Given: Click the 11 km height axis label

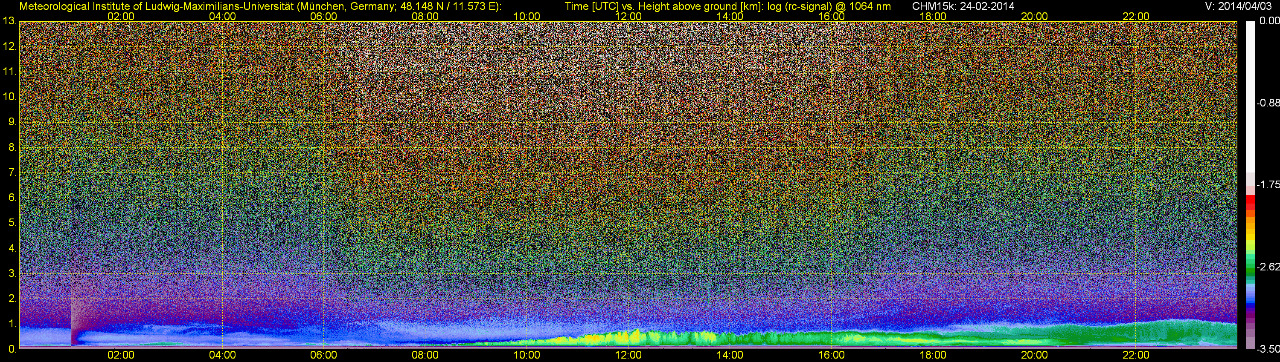Looking at the screenshot, I should point(9,72).
